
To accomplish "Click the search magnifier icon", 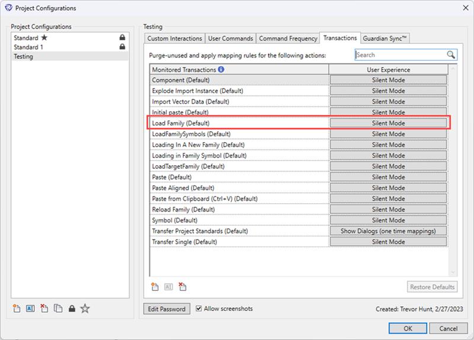I will tap(451, 55).
